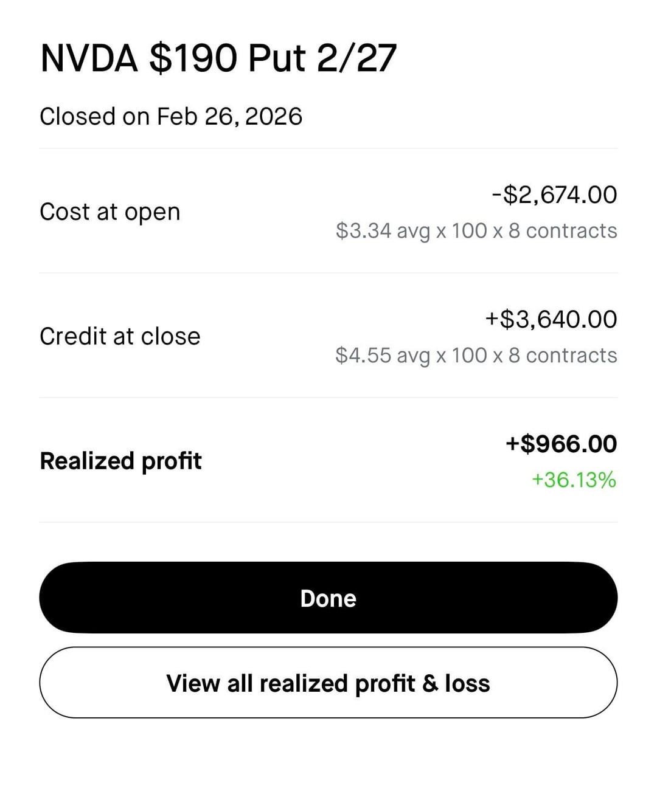Select the Cost at open label
The height and width of the screenshot is (800, 657).
pyautogui.click(x=110, y=212)
